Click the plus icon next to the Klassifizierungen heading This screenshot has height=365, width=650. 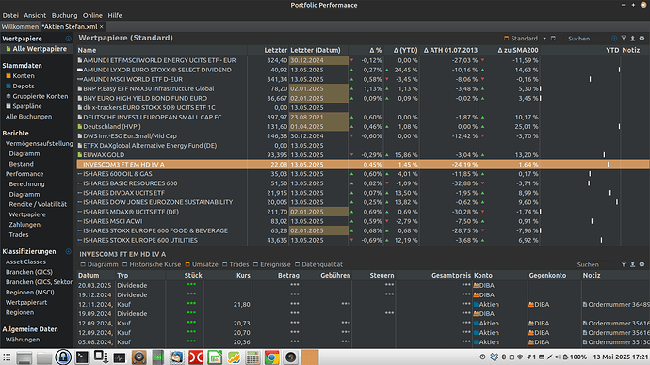(69, 251)
